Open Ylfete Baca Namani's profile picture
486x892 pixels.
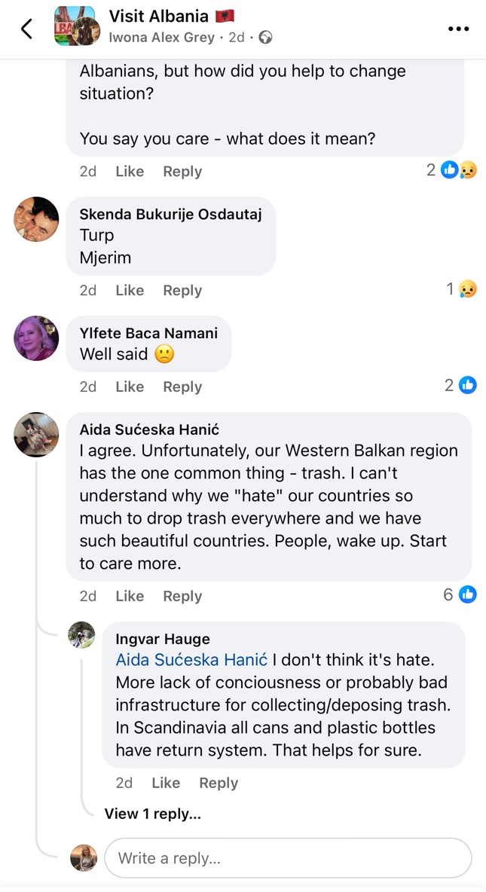[x=36, y=338]
